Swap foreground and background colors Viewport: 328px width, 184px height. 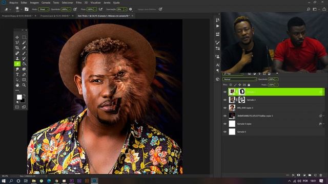pyautogui.click(x=24, y=96)
